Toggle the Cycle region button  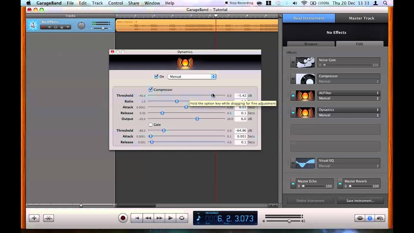(182, 218)
